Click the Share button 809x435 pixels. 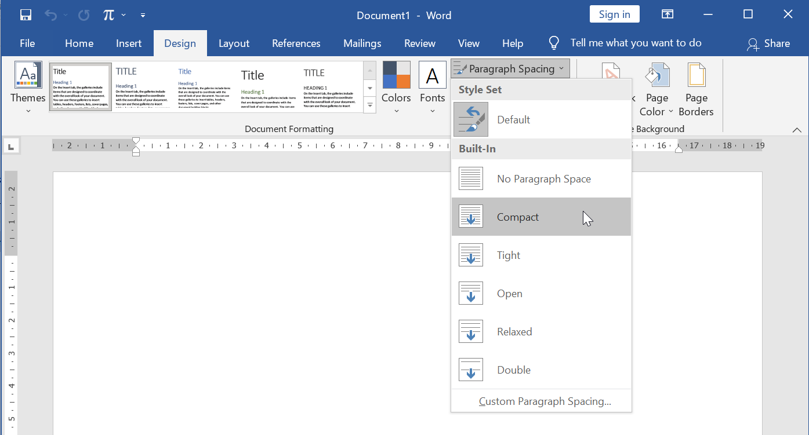pos(768,43)
